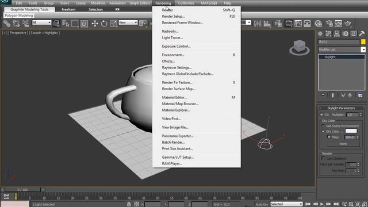Select Environment menu entry
368x207 pixels.
coord(173,55)
